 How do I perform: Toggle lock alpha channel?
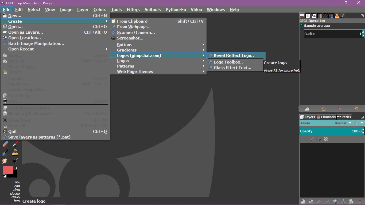click(326, 139)
